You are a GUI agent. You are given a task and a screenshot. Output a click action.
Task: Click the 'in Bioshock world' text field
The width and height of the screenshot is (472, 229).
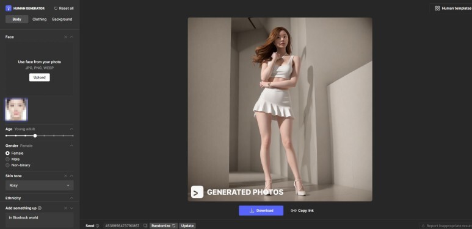point(40,220)
